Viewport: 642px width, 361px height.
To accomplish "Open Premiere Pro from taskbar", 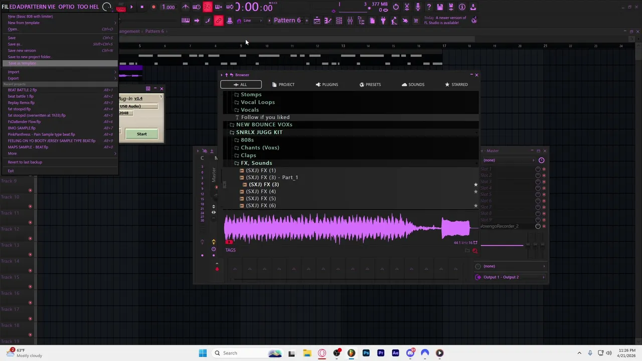I will point(381,353).
